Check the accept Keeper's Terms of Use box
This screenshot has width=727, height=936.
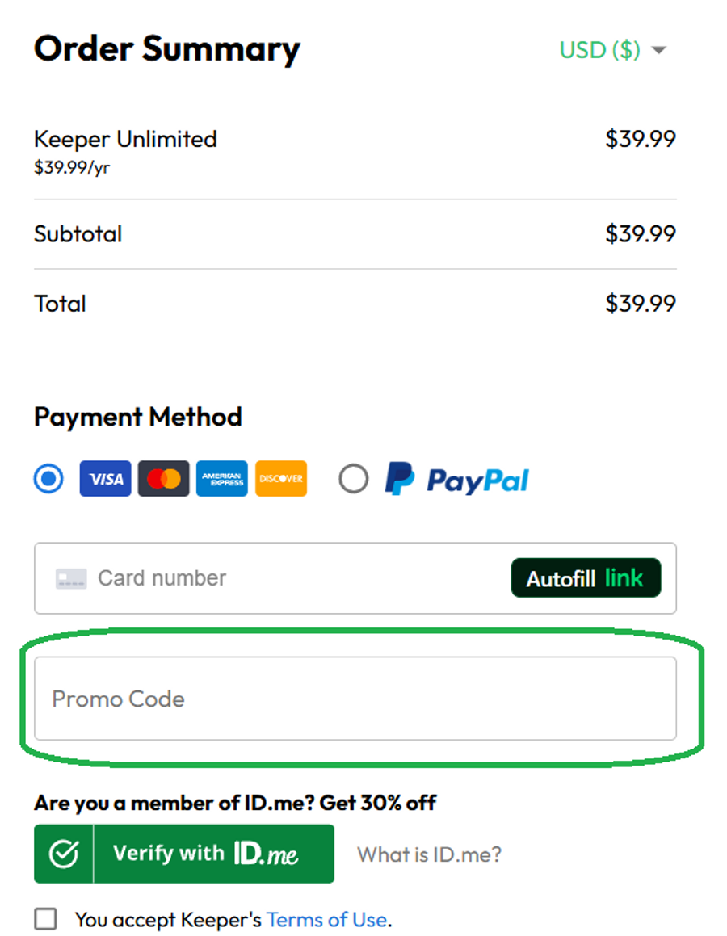coord(46,919)
